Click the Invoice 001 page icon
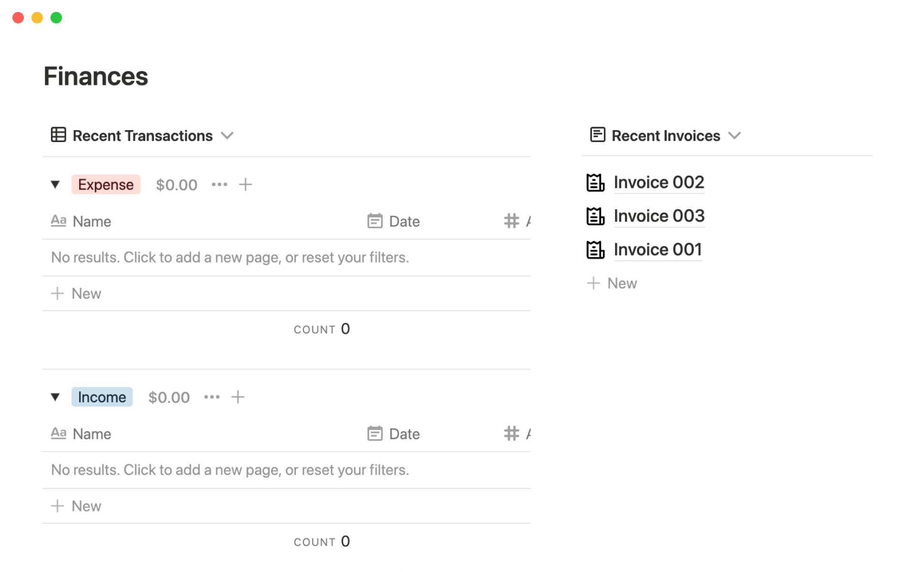915x572 pixels. point(595,250)
